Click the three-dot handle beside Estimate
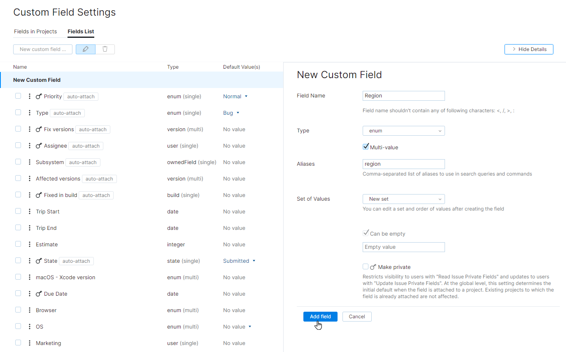 (29, 244)
